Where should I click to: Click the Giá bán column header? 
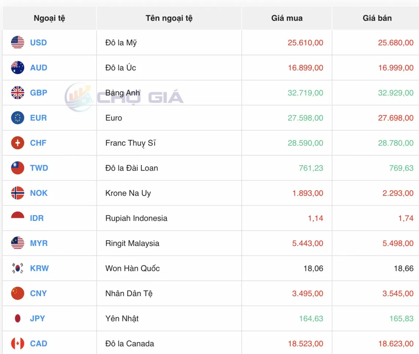point(377,18)
